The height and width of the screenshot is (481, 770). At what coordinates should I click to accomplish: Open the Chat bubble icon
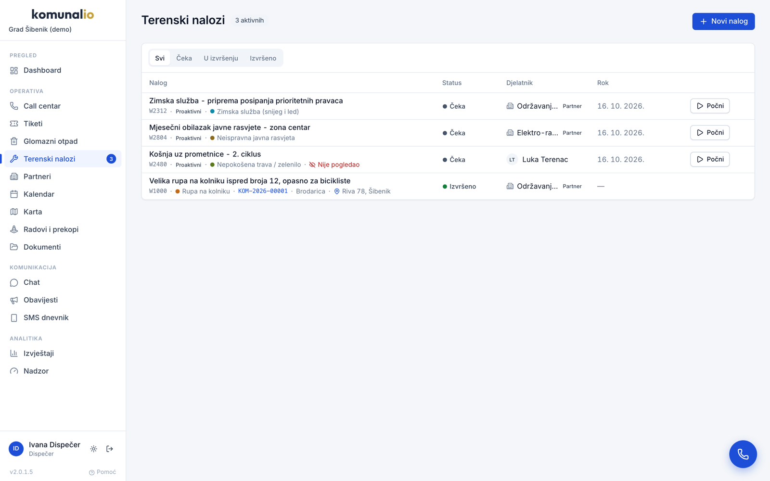(14, 282)
